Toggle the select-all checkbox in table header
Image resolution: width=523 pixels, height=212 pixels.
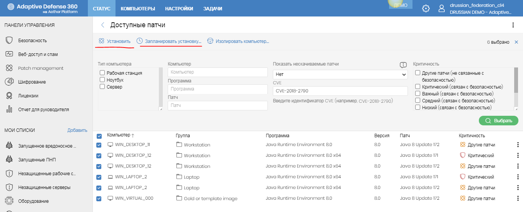pyautogui.click(x=99, y=136)
